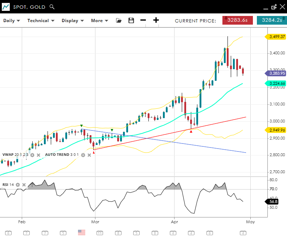Open AUTO TREND settings gear
This screenshot has height=237, width=287.
(x=83, y=155)
